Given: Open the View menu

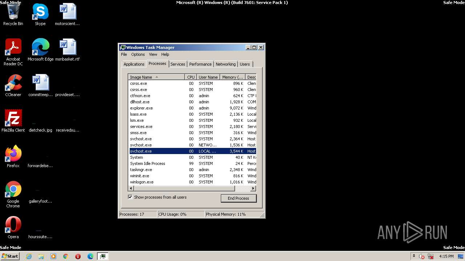Looking at the screenshot, I should tap(153, 54).
